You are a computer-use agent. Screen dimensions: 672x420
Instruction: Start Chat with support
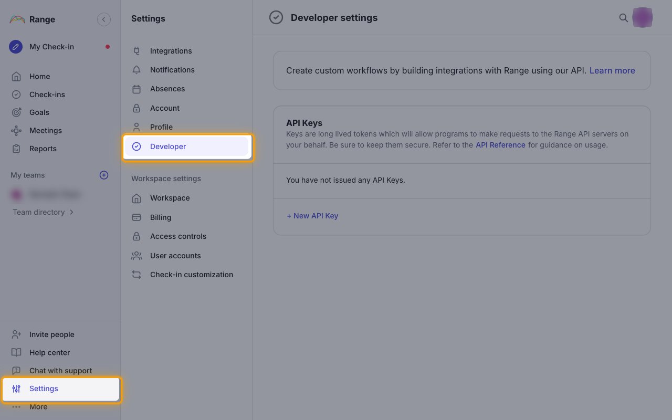coord(60,371)
